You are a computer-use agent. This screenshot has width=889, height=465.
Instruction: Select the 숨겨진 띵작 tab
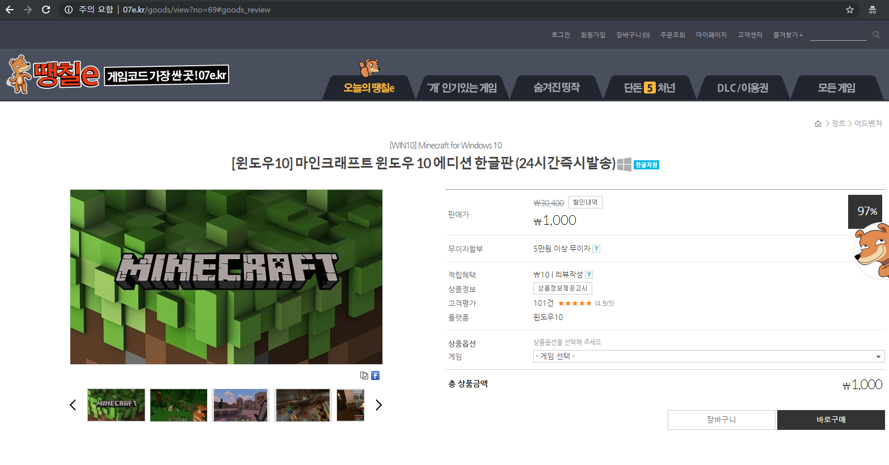click(557, 88)
